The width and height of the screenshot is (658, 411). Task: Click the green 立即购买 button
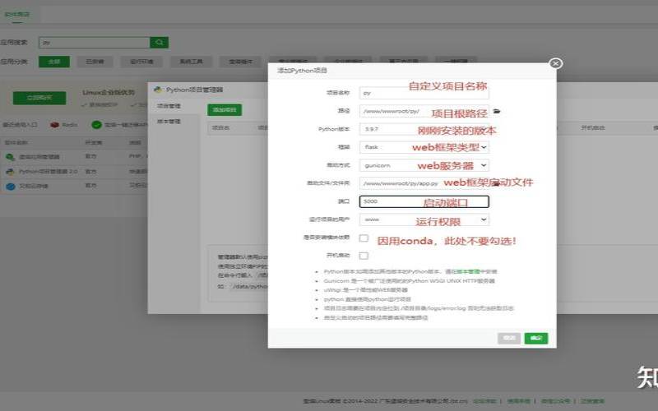[x=39, y=98]
